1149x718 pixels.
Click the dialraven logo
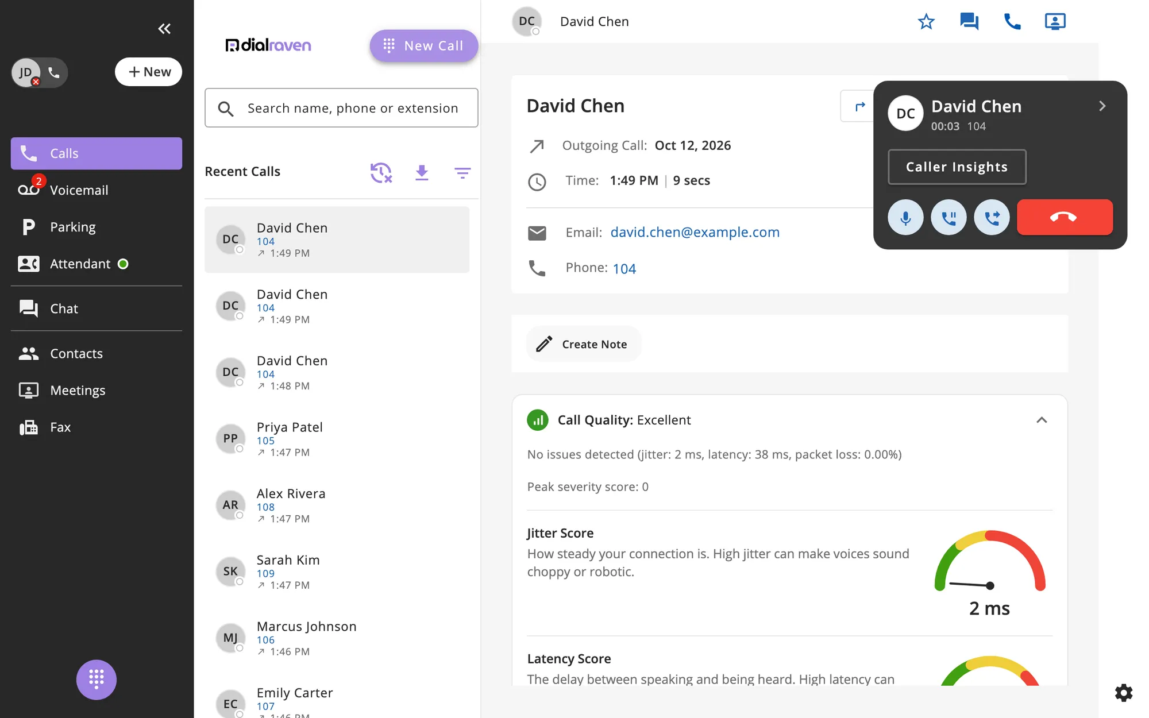click(268, 45)
